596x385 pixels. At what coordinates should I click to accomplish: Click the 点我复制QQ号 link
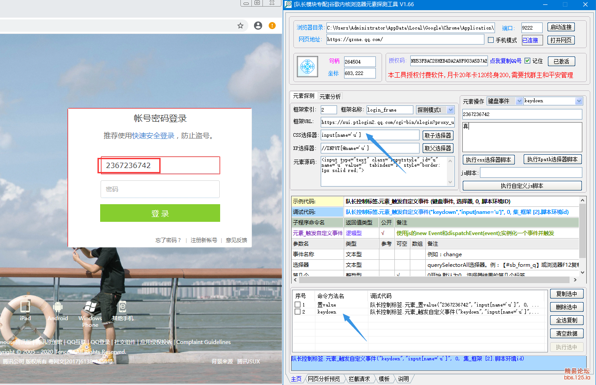(x=506, y=61)
